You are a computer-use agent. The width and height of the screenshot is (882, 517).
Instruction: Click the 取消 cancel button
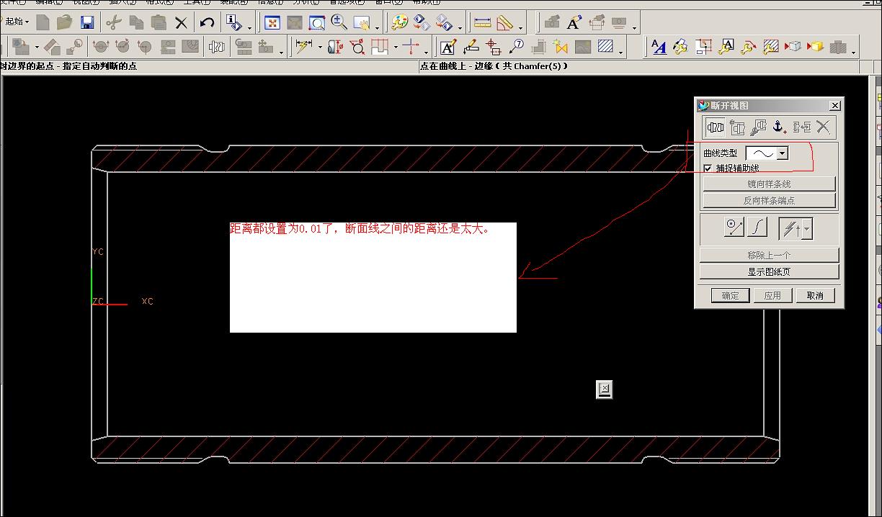[x=815, y=296]
